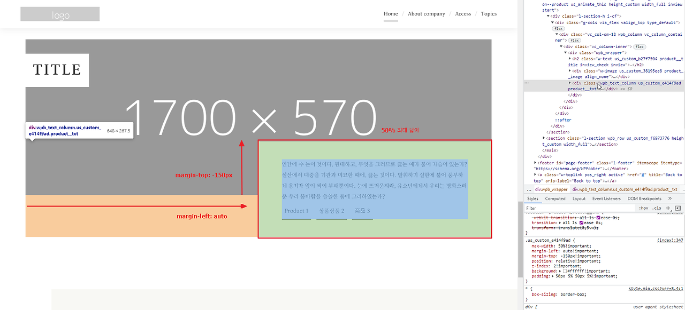685x310 pixels.
Task: Switch to the Computed tab
Action: (x=555, y=198)
